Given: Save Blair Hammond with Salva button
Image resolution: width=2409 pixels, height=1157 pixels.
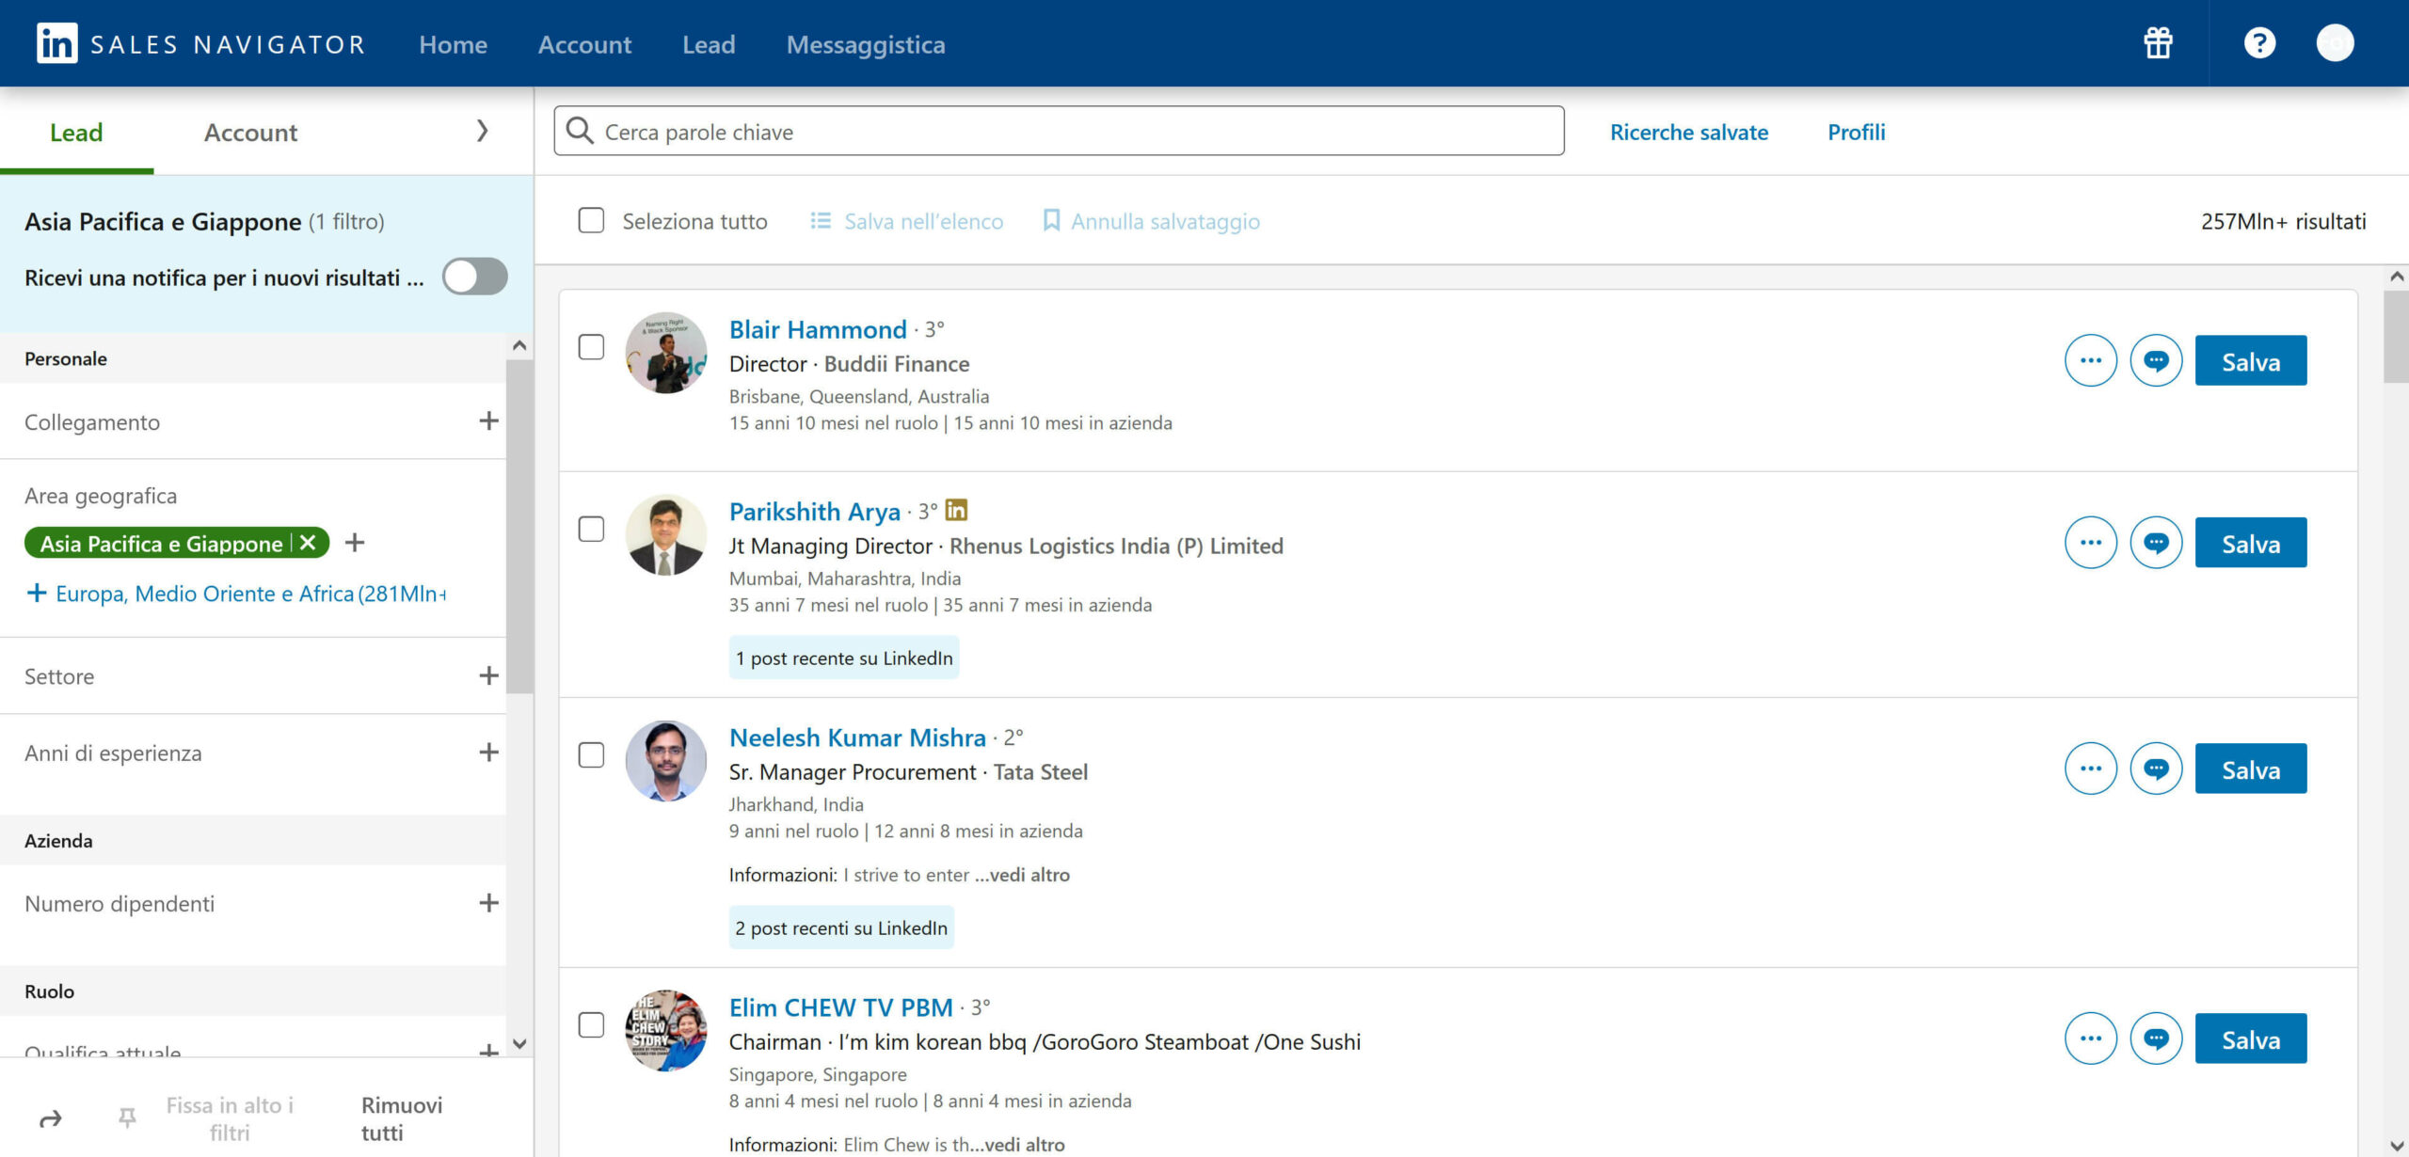Looking at the screenshot, I should tap(2251, 360).
